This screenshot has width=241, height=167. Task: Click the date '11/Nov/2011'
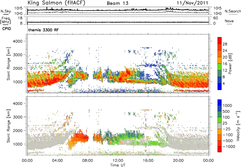(192, 3)
